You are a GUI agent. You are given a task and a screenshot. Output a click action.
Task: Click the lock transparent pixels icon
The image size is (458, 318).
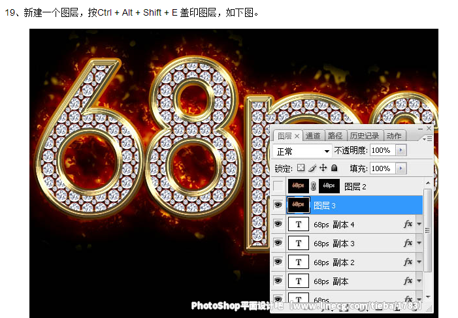[x=301, y=168]
